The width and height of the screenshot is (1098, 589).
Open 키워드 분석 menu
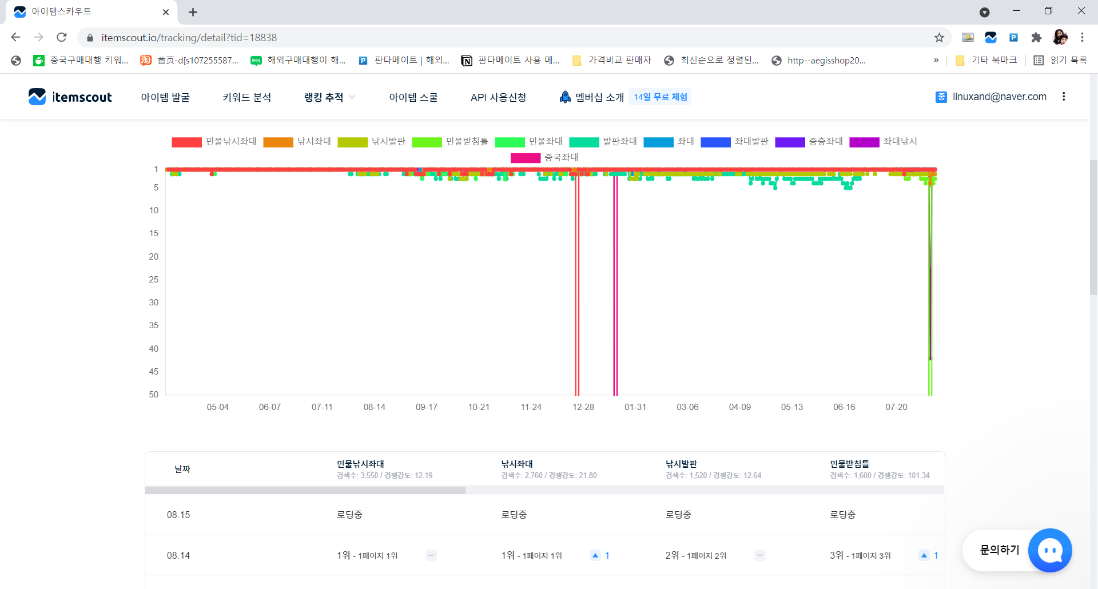(x=246, y=97)
